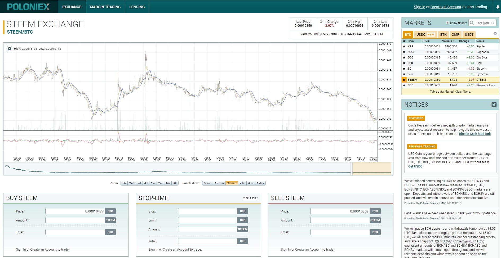
Task: Open chart settings gear icon
Action: pyautogui.click(x=10, y=49)
